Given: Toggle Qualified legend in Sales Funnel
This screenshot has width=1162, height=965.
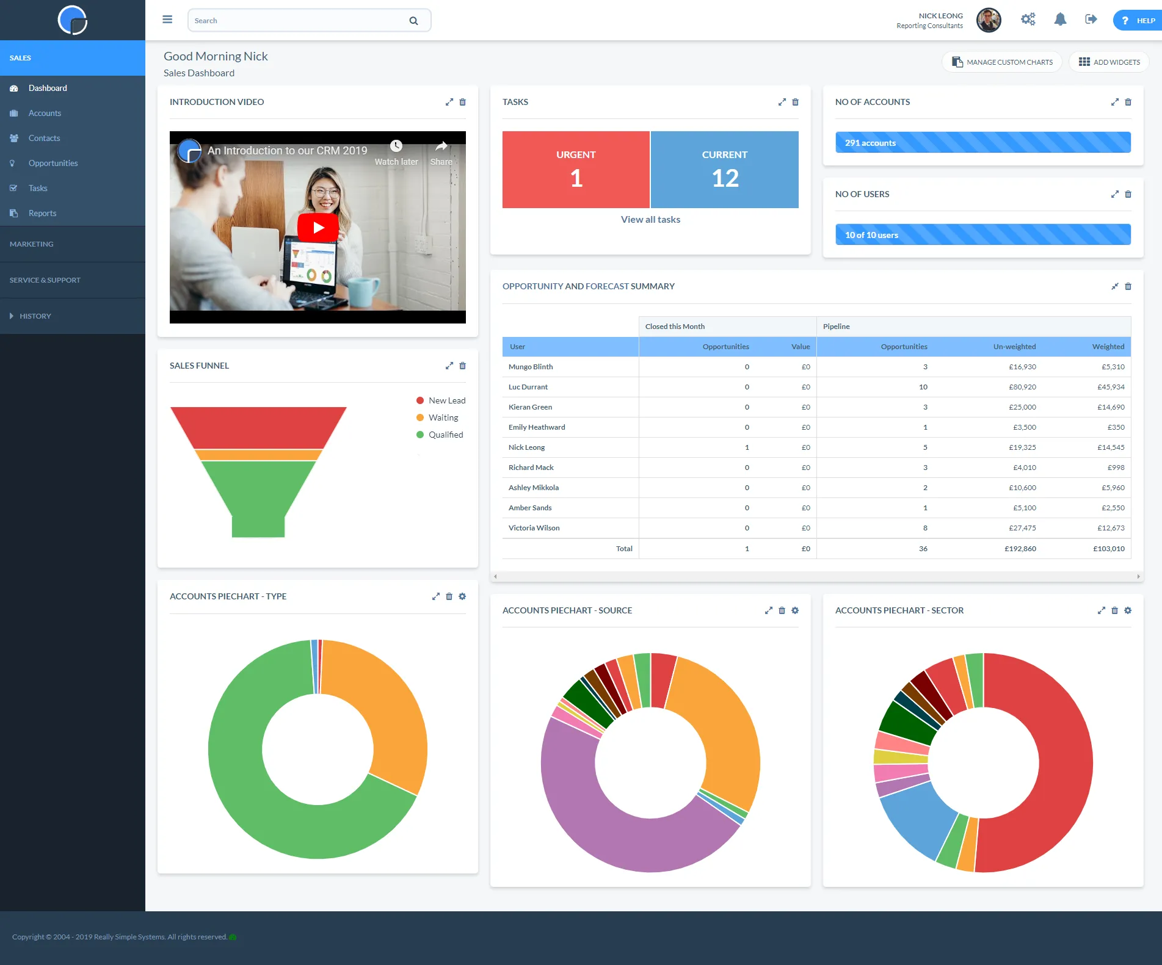Looking at the screenshot, I should coord(440,435).
